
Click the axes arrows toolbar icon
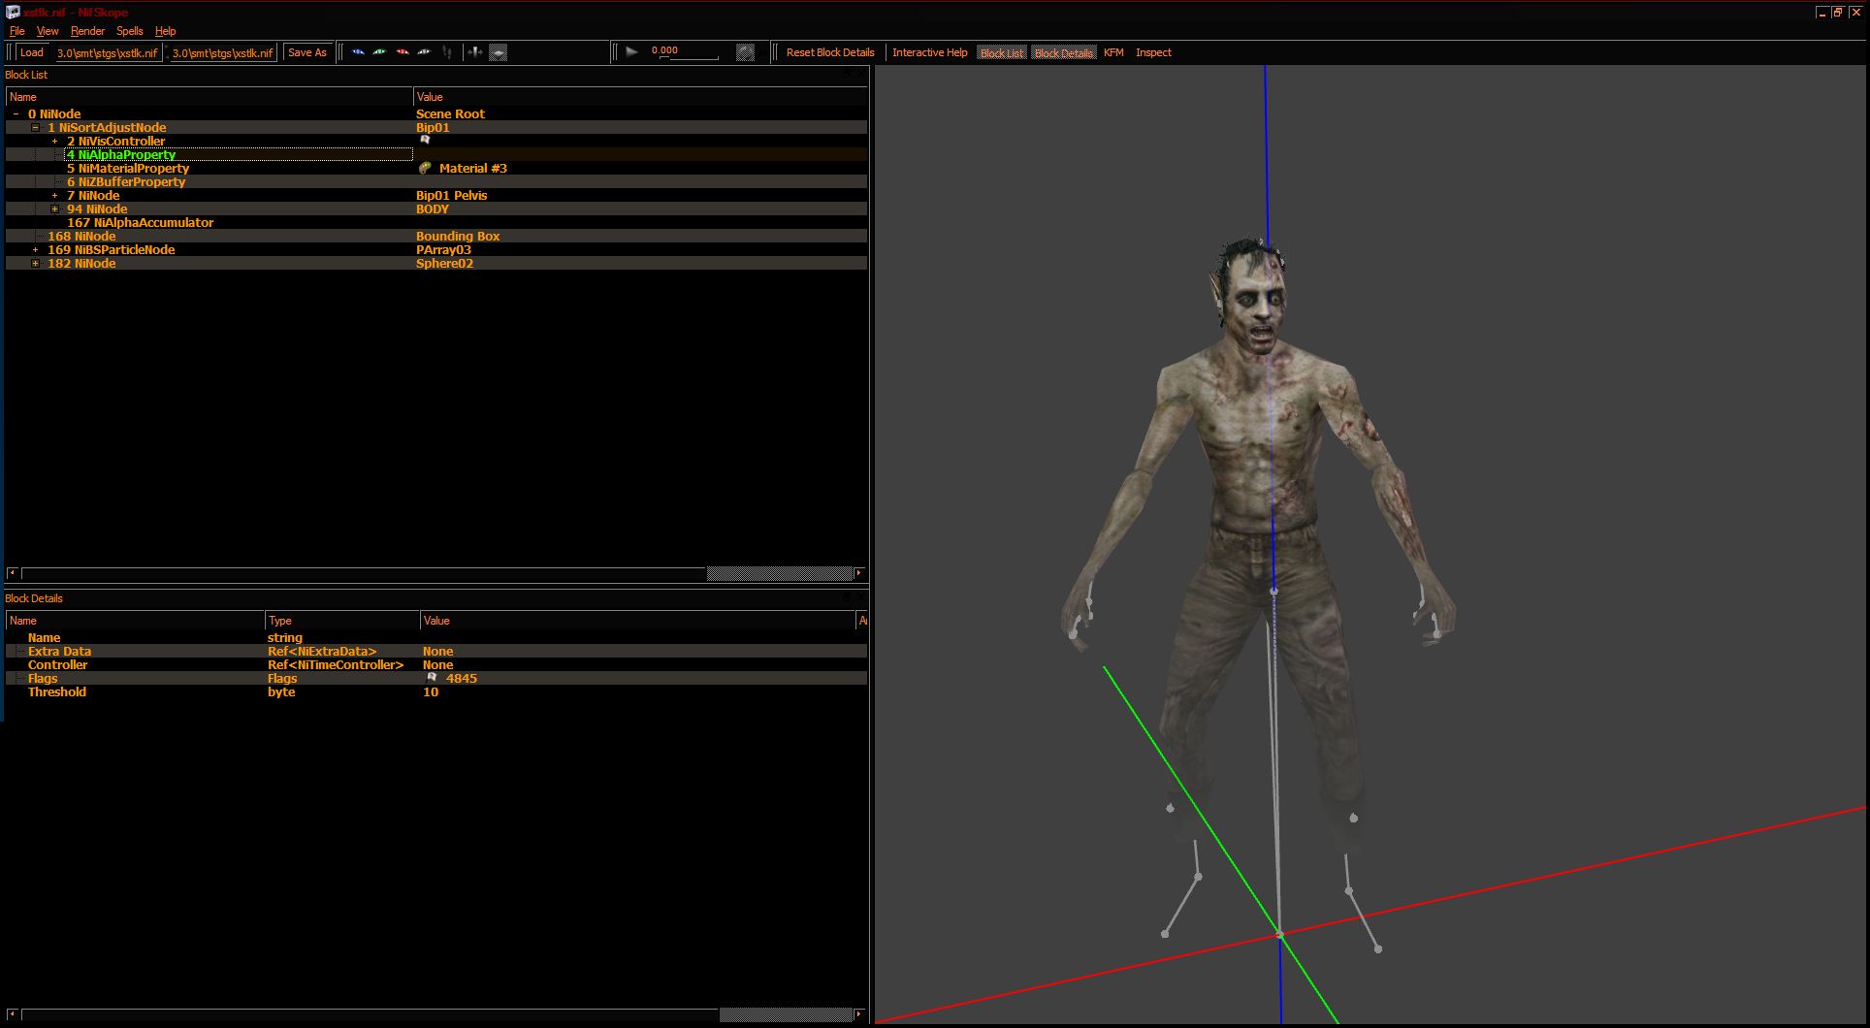click(475, 52)
